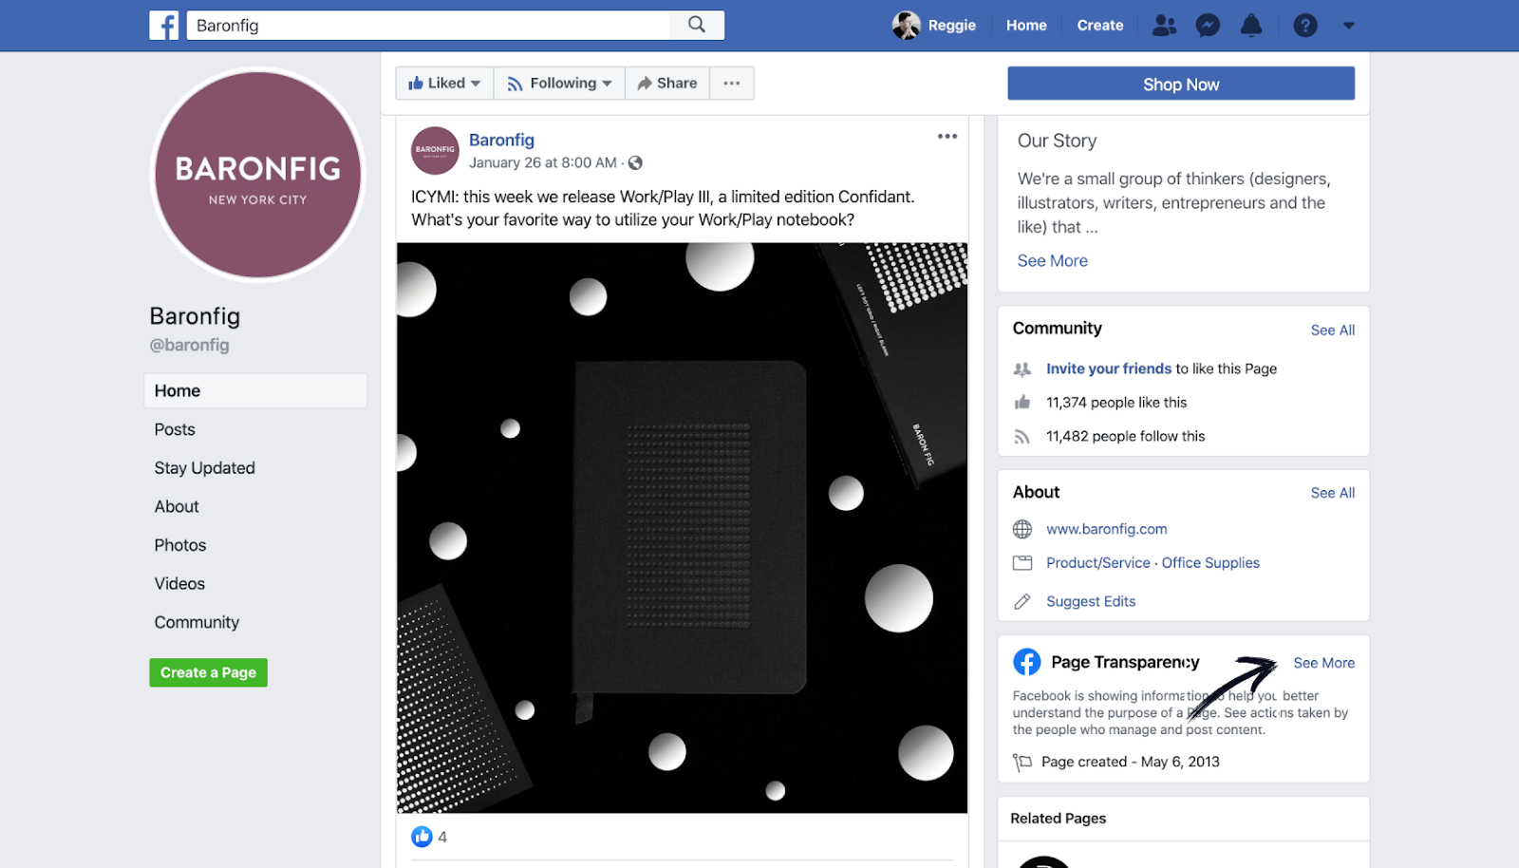Click the public globe privacy icon

point(636,163)
